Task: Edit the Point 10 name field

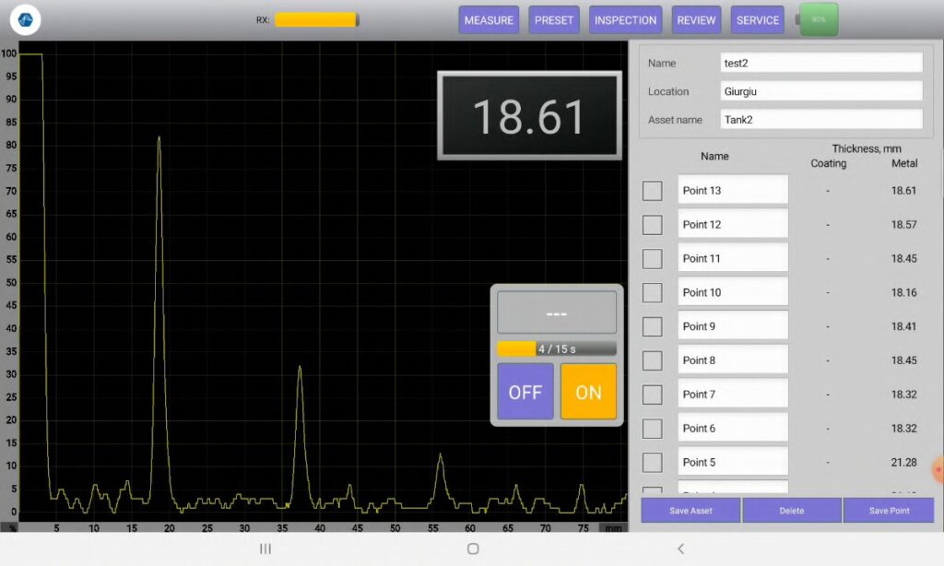Action: [x=733, y=292]
